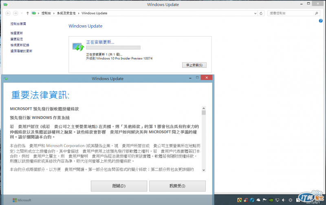
Task: Open the OneDrive cloud tray icon
Action: click(258, 200)
